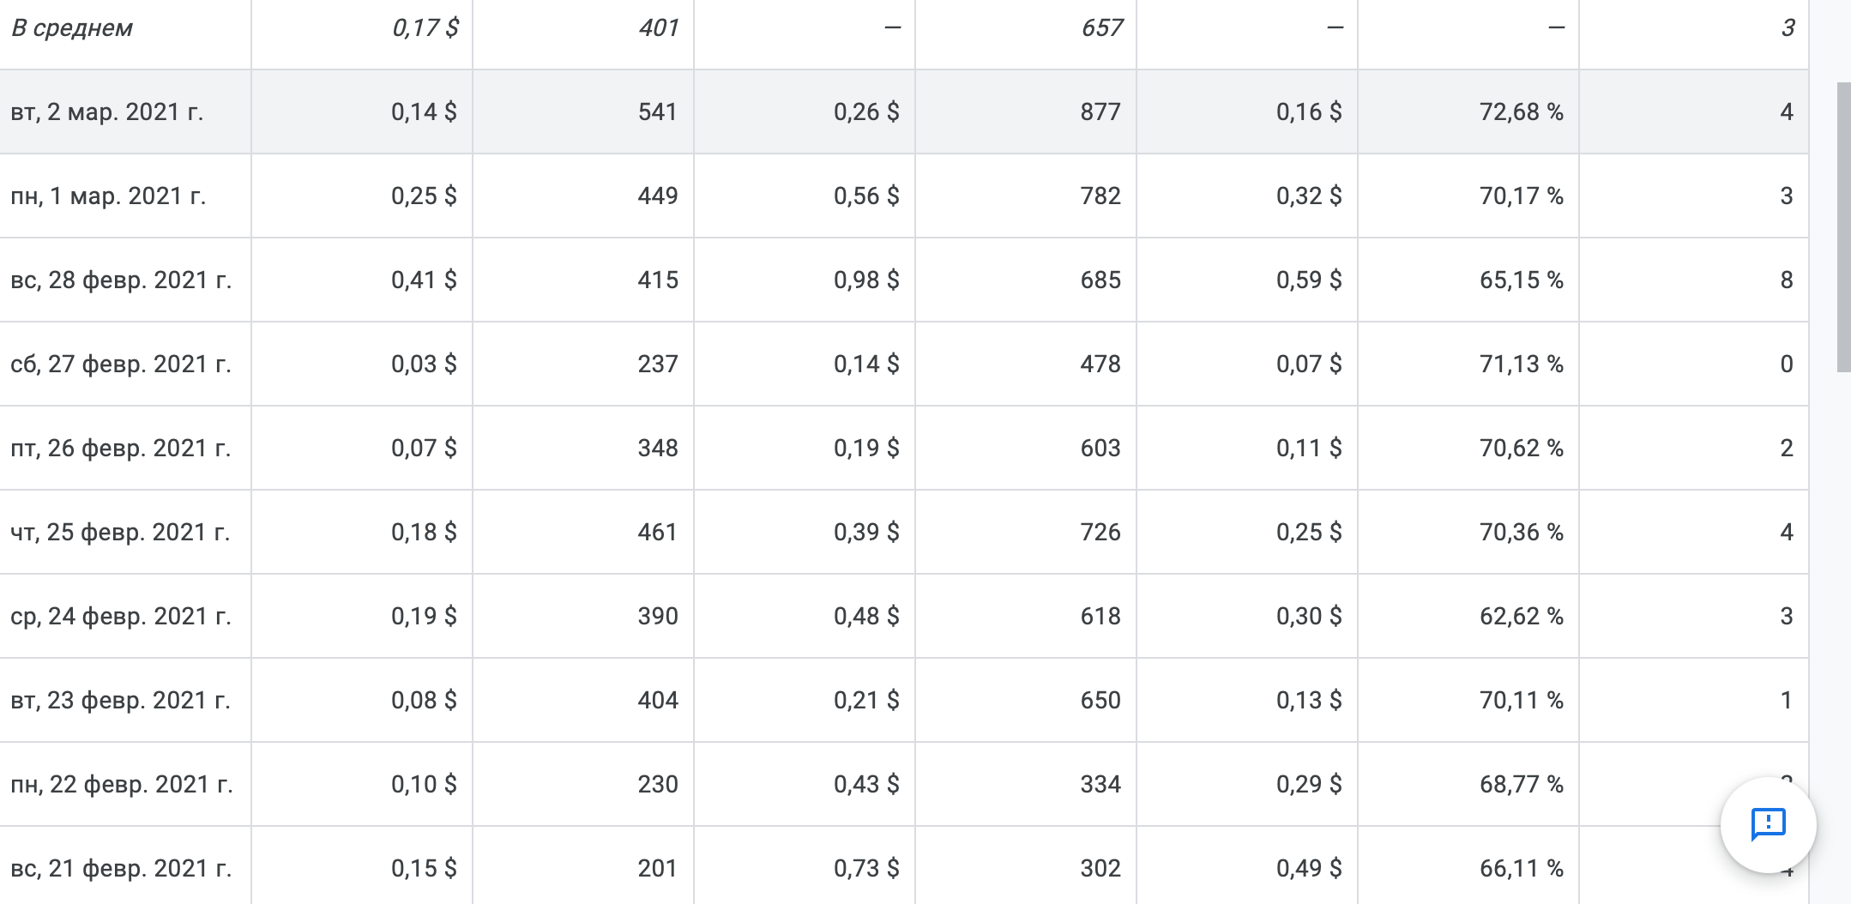Image resolution: width=1851 pixels, height=904 pixels.
Task: Select the пт, 26 февр. 2021 row
Action: pos(121,449)
